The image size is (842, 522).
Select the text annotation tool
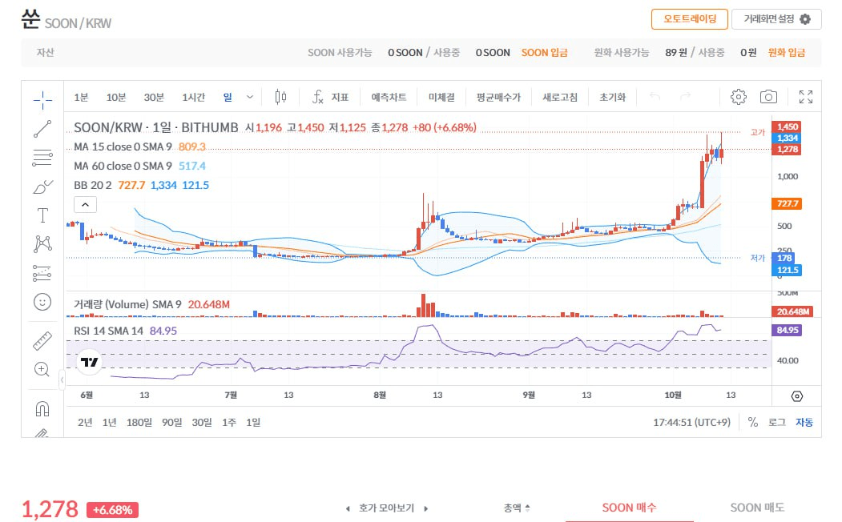[x=42, y=215]
